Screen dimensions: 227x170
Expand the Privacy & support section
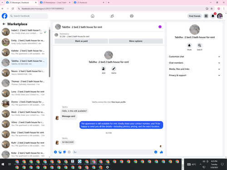tap(194, 75)
